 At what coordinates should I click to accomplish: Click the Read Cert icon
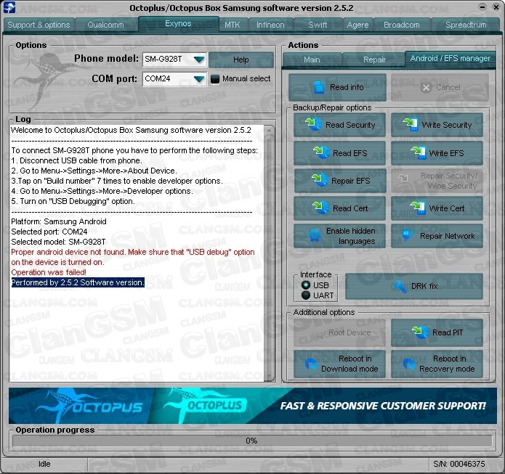pos(321,208)
